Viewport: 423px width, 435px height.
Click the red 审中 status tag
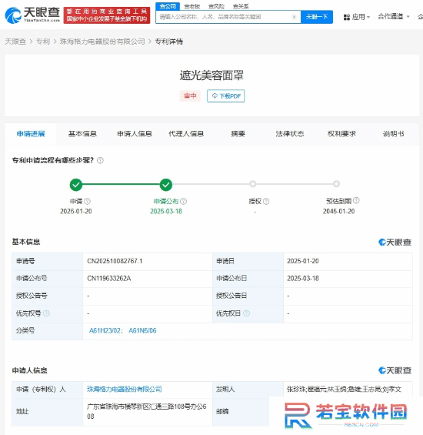click(x=190, y=96)
